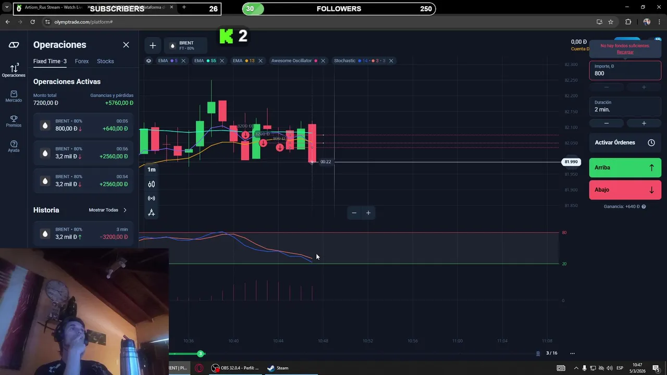Remove the Stochastic indicator
The width and height of the screenshot is (667, 375).
coord(391,61)
